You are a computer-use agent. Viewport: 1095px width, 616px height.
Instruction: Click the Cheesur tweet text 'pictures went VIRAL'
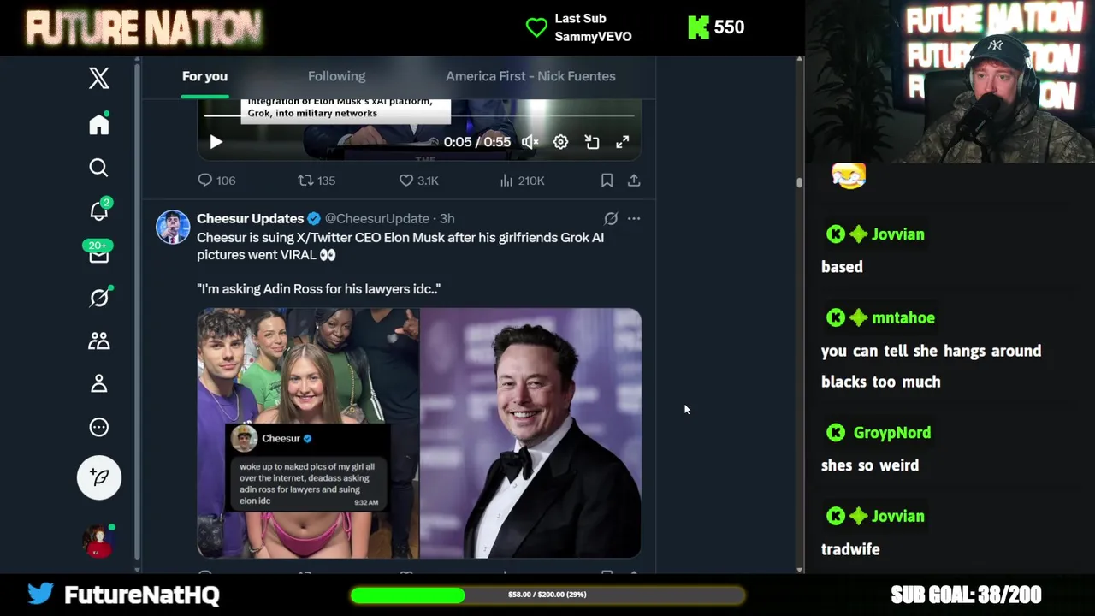click(x=256, y=255)
